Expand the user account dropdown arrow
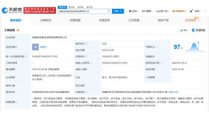Screen dimensions: 209x117 click(205, 11)
